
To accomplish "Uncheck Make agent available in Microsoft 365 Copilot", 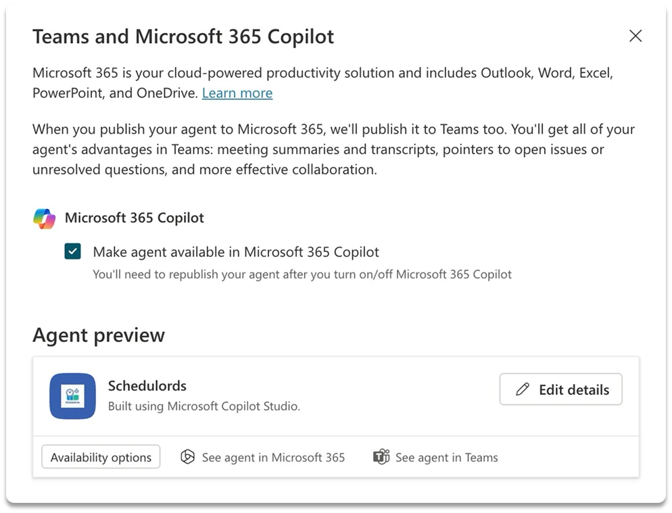I will pos(72,251).
